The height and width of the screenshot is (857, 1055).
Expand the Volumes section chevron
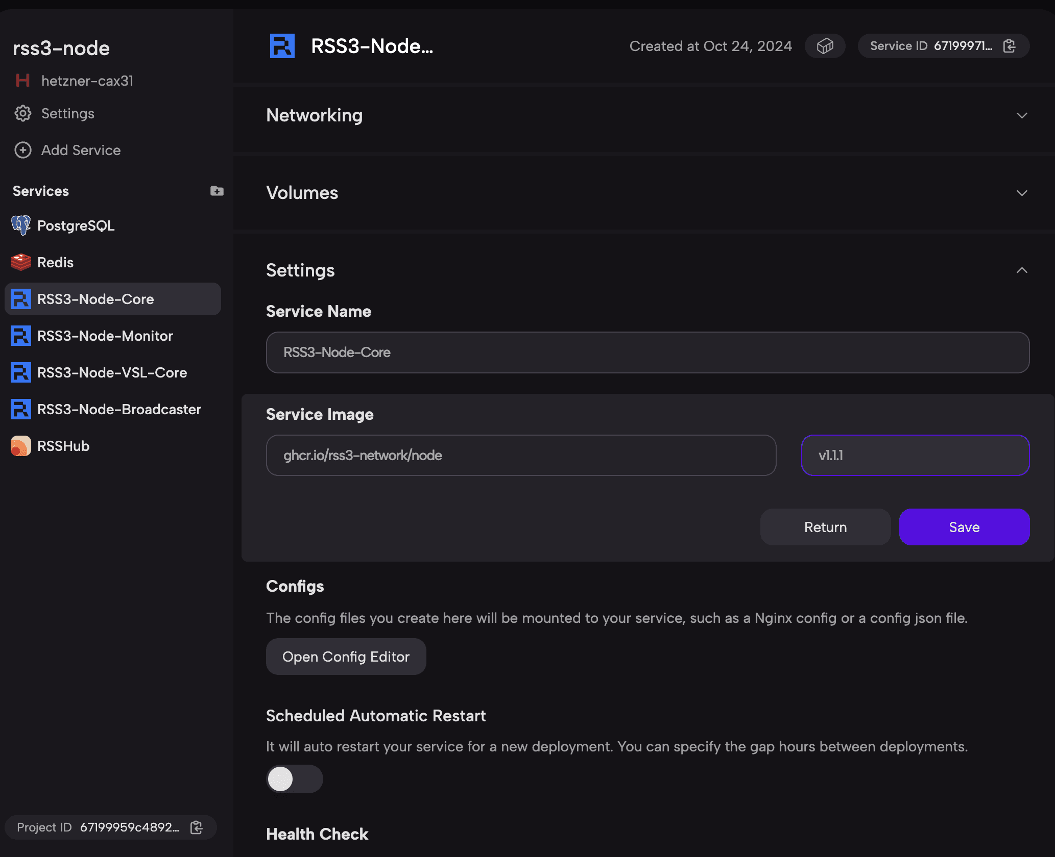1022,193
